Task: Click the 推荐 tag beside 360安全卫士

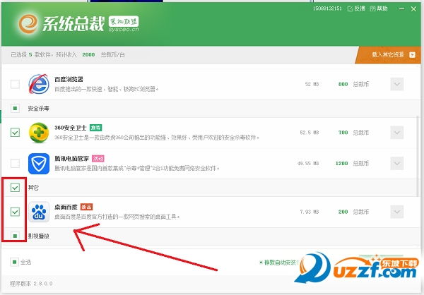Action: pyautogui.click(x=95, y=128)
